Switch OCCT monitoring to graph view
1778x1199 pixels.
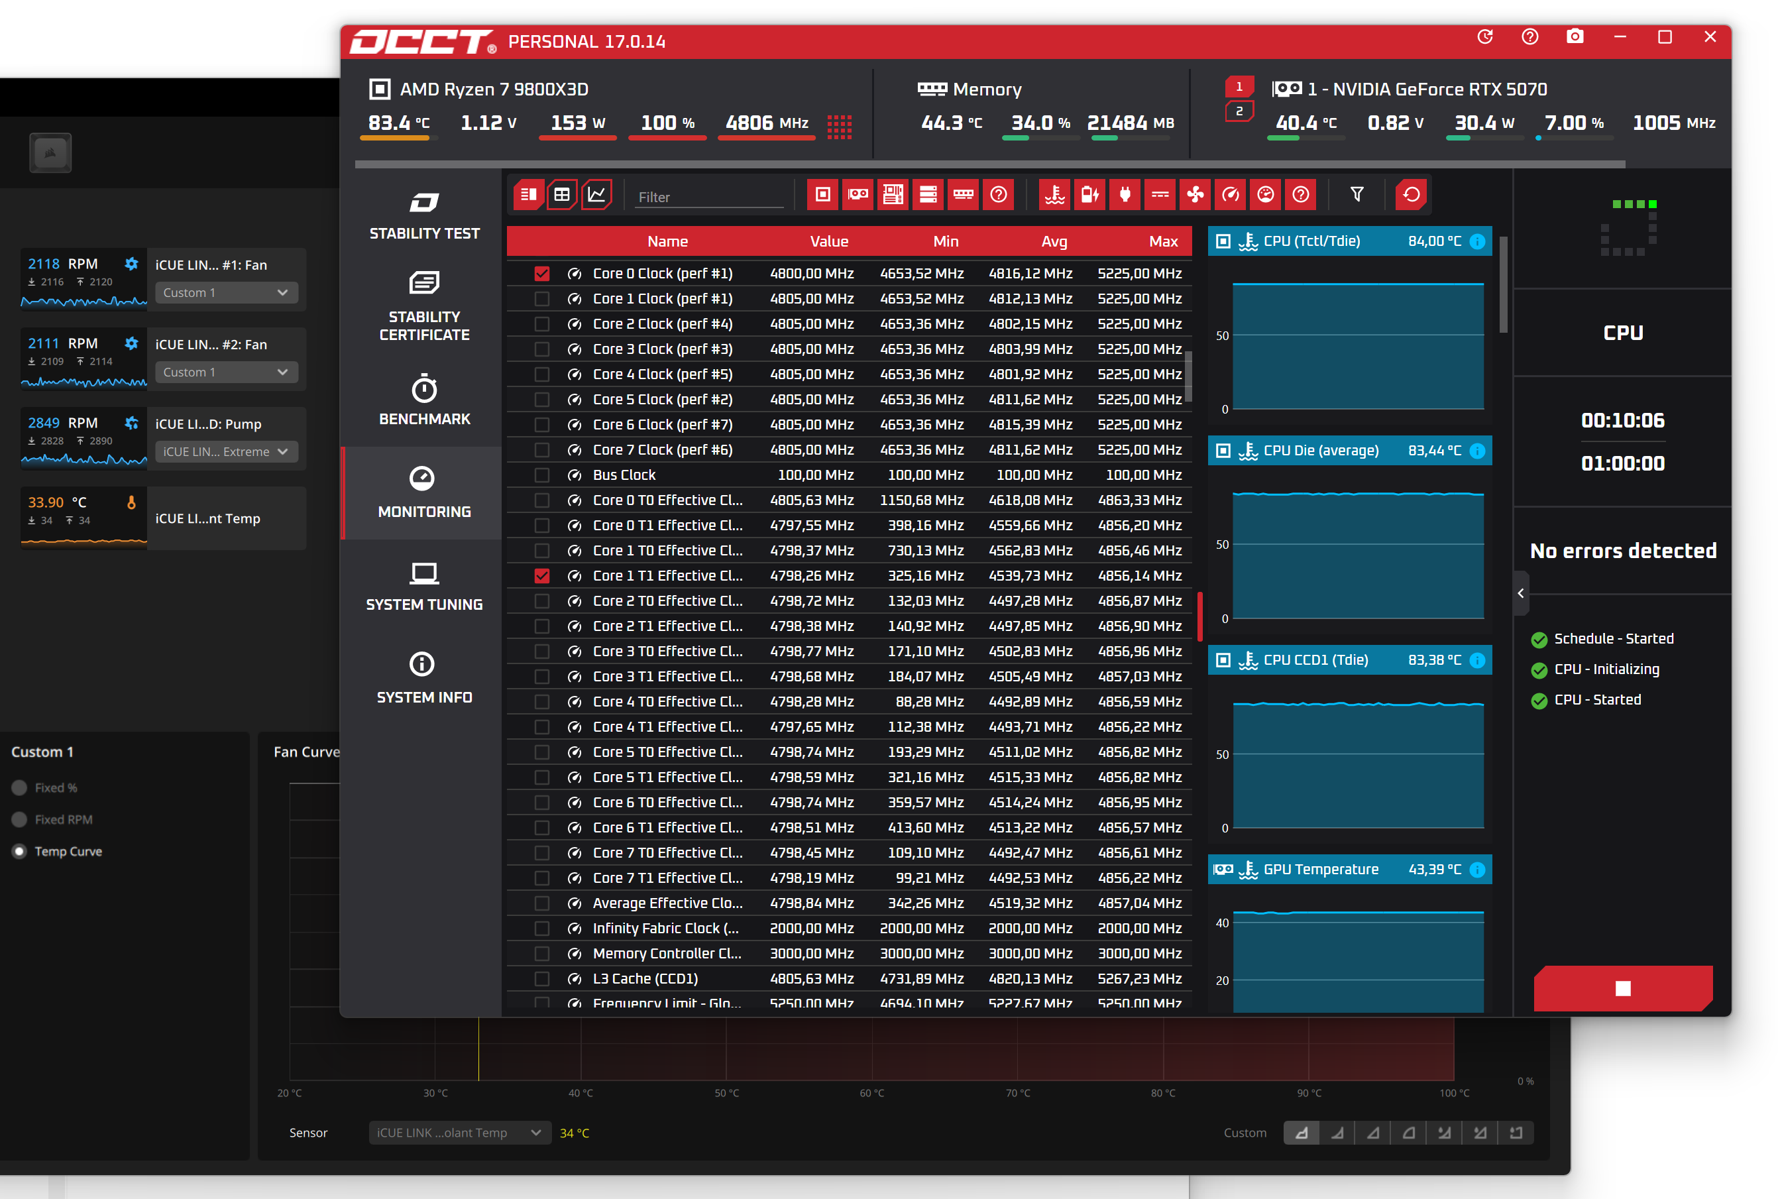(x=596, y=195)
